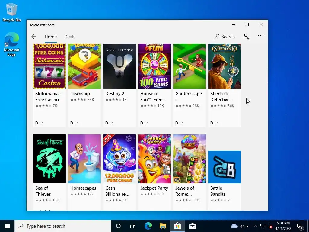Screen dimensions: 309x232
Task: Click the taskbar search box
Action: pyautogui.click(x=63, y=226)
